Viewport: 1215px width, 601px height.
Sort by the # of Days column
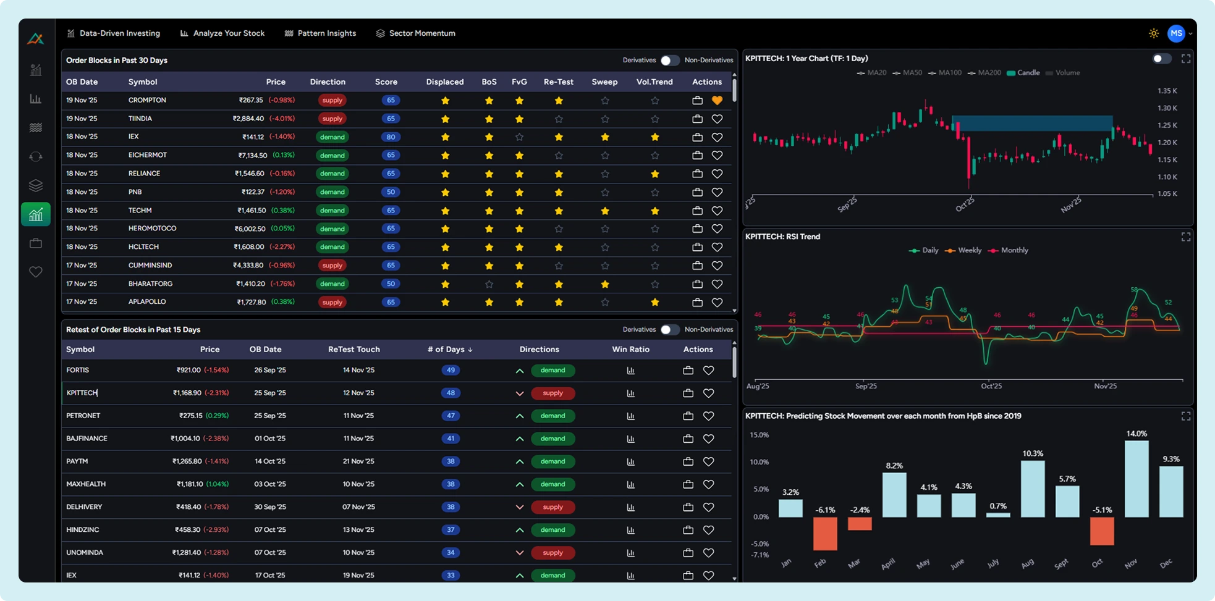tap(449, 350)
